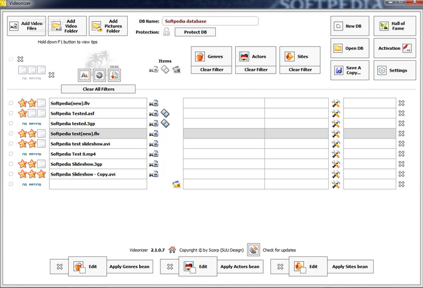Open the Hall of Fame

point(394,26)
